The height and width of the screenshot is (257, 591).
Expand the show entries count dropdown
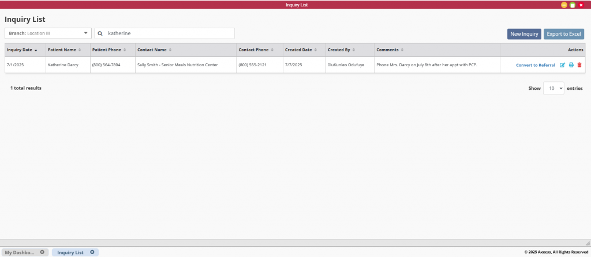point(553,89)
